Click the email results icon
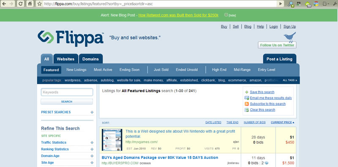The width and height of the screenshot is (338, 167). point(247,98)
